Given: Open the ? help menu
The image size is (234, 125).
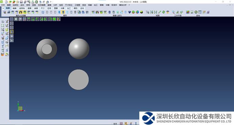Looking at the screenshot, I should tap(129, 5).
